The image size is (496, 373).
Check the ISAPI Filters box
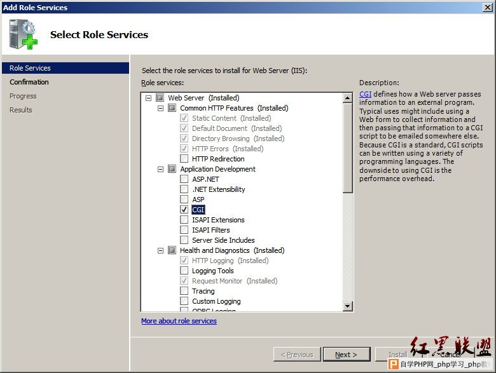pyautogui.click(x=184, y=230)
